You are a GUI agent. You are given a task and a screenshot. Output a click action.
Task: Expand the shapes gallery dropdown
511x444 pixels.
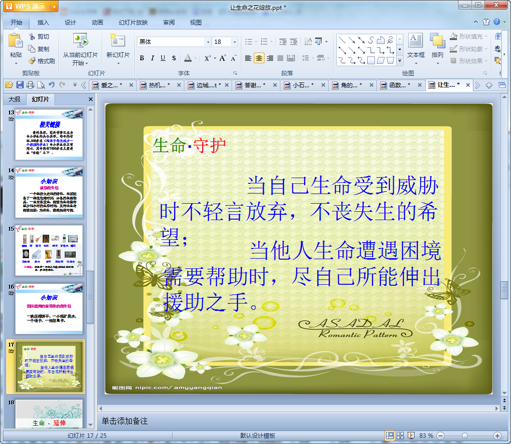pyautogui.click(x=400, y=60)
